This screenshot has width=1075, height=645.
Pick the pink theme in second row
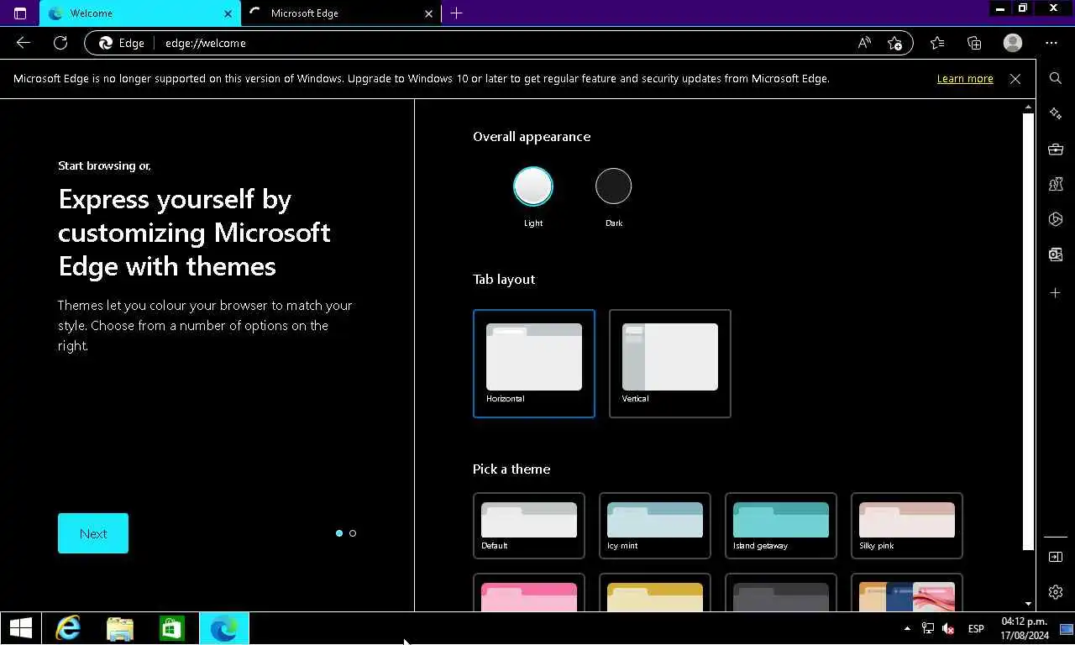click(x=529, y=593)
